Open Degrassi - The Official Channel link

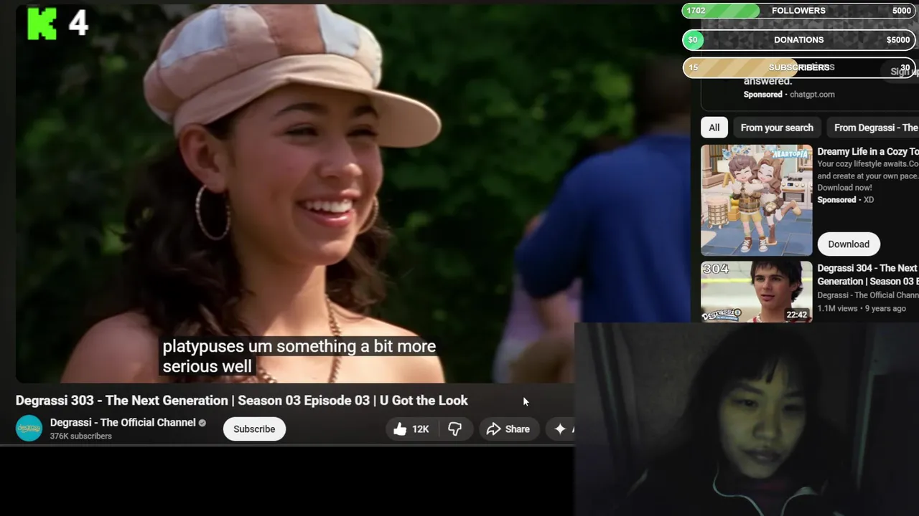pyautogui.click(x=123, y=423)
